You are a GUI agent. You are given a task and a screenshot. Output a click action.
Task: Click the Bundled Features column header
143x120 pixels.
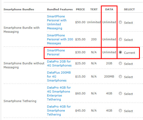(60, 9)
